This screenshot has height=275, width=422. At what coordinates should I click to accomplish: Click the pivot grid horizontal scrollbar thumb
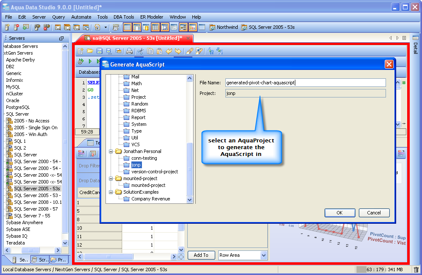108,257
